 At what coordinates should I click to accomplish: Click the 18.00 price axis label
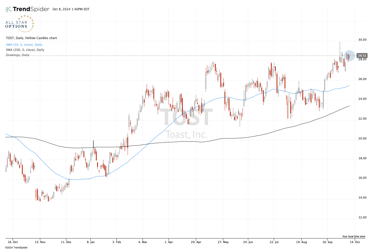point(362,158)
